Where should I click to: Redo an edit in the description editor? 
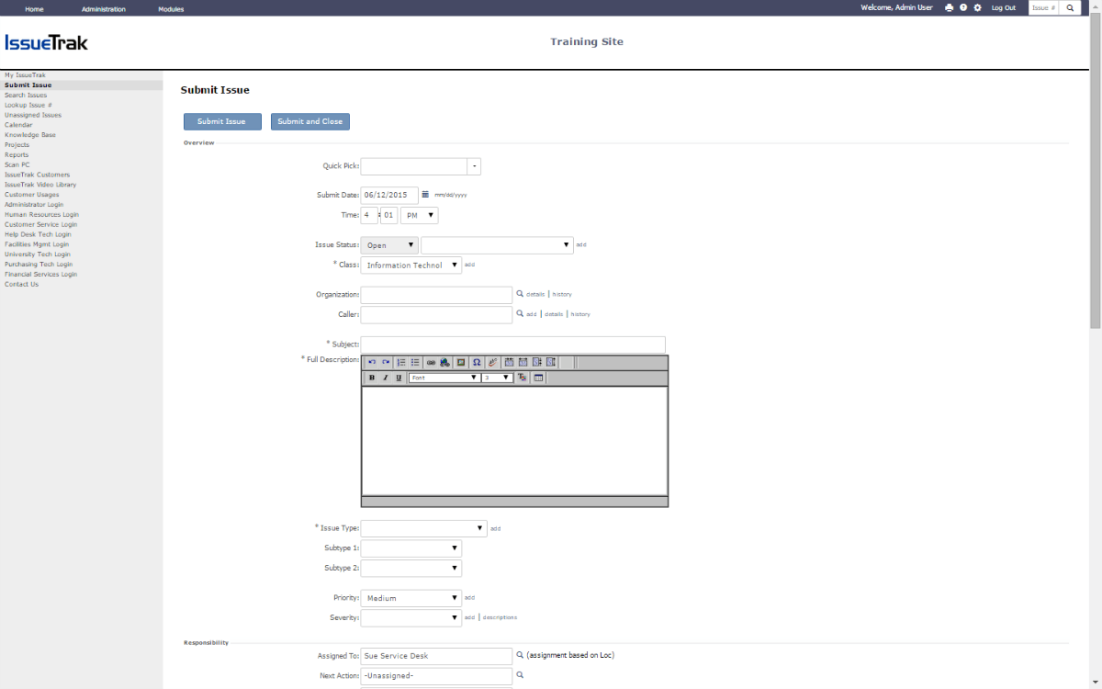point(384,362)
